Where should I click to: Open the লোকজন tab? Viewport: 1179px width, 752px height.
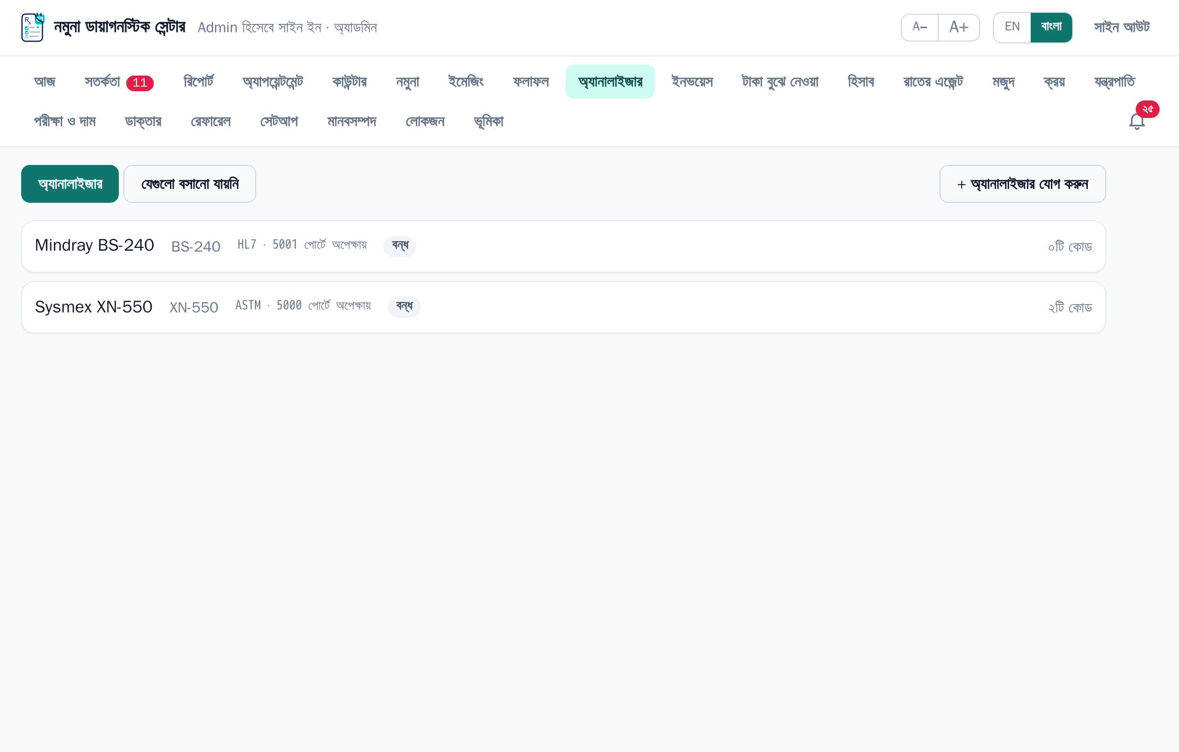(425, 122)
